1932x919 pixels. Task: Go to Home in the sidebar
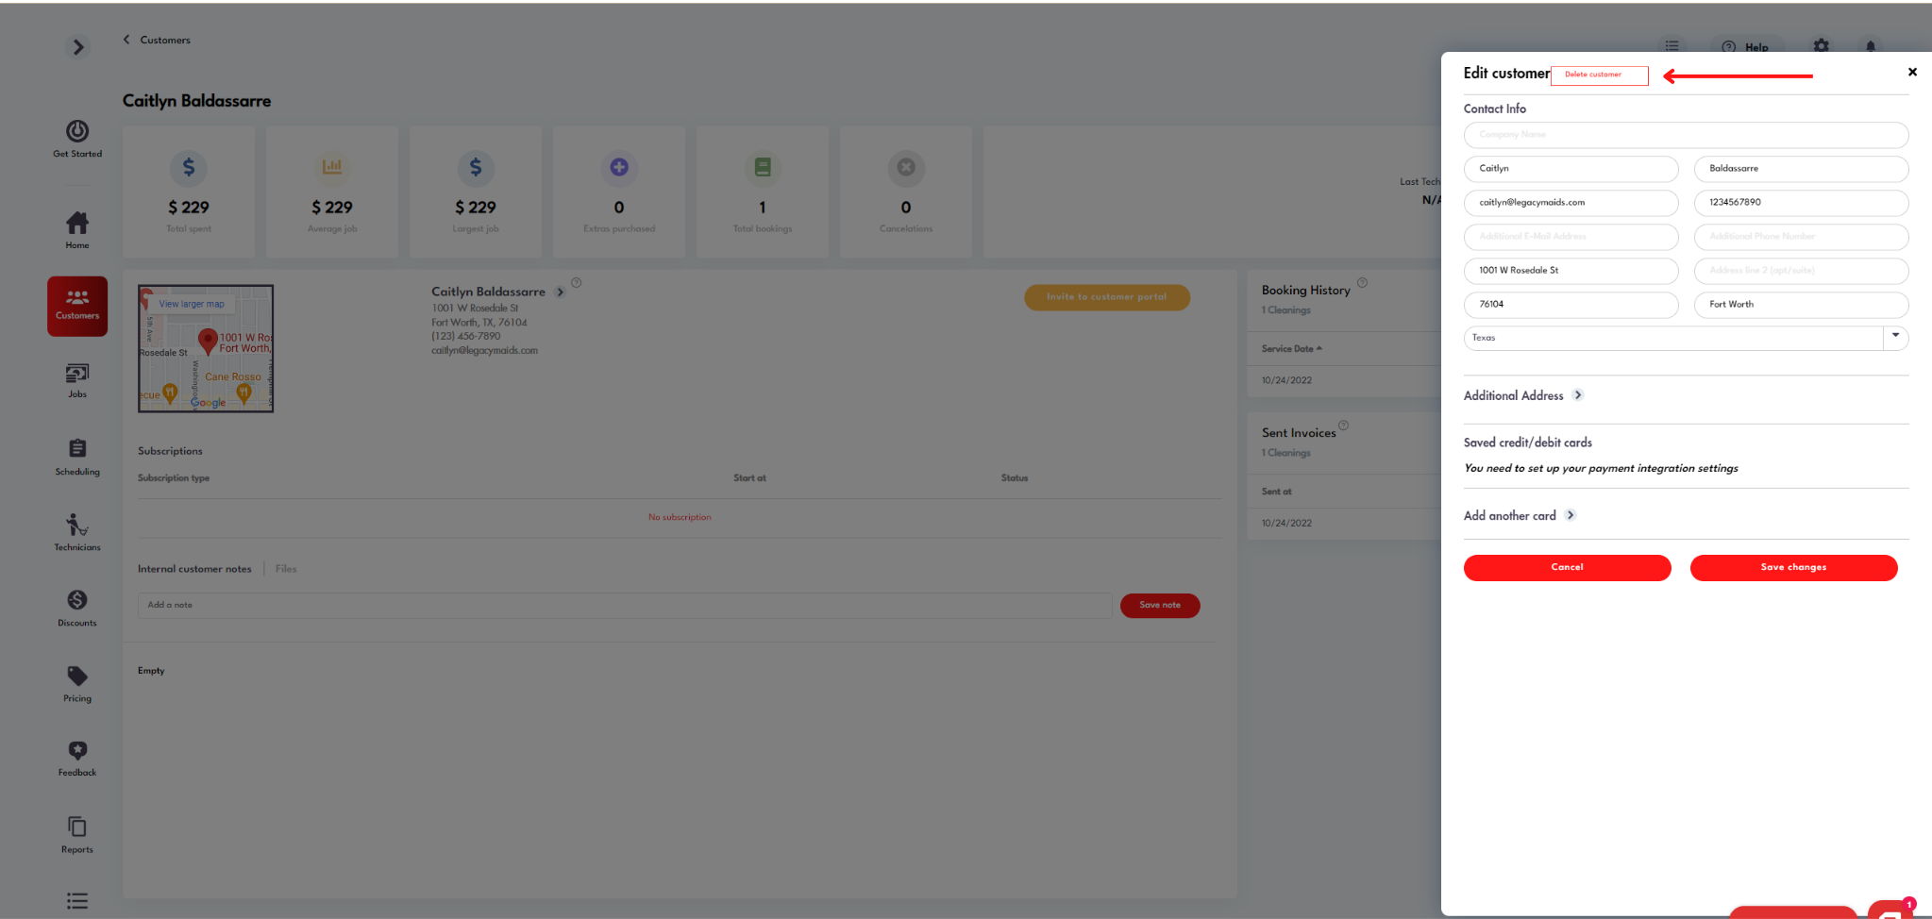[x=77, y=229]
